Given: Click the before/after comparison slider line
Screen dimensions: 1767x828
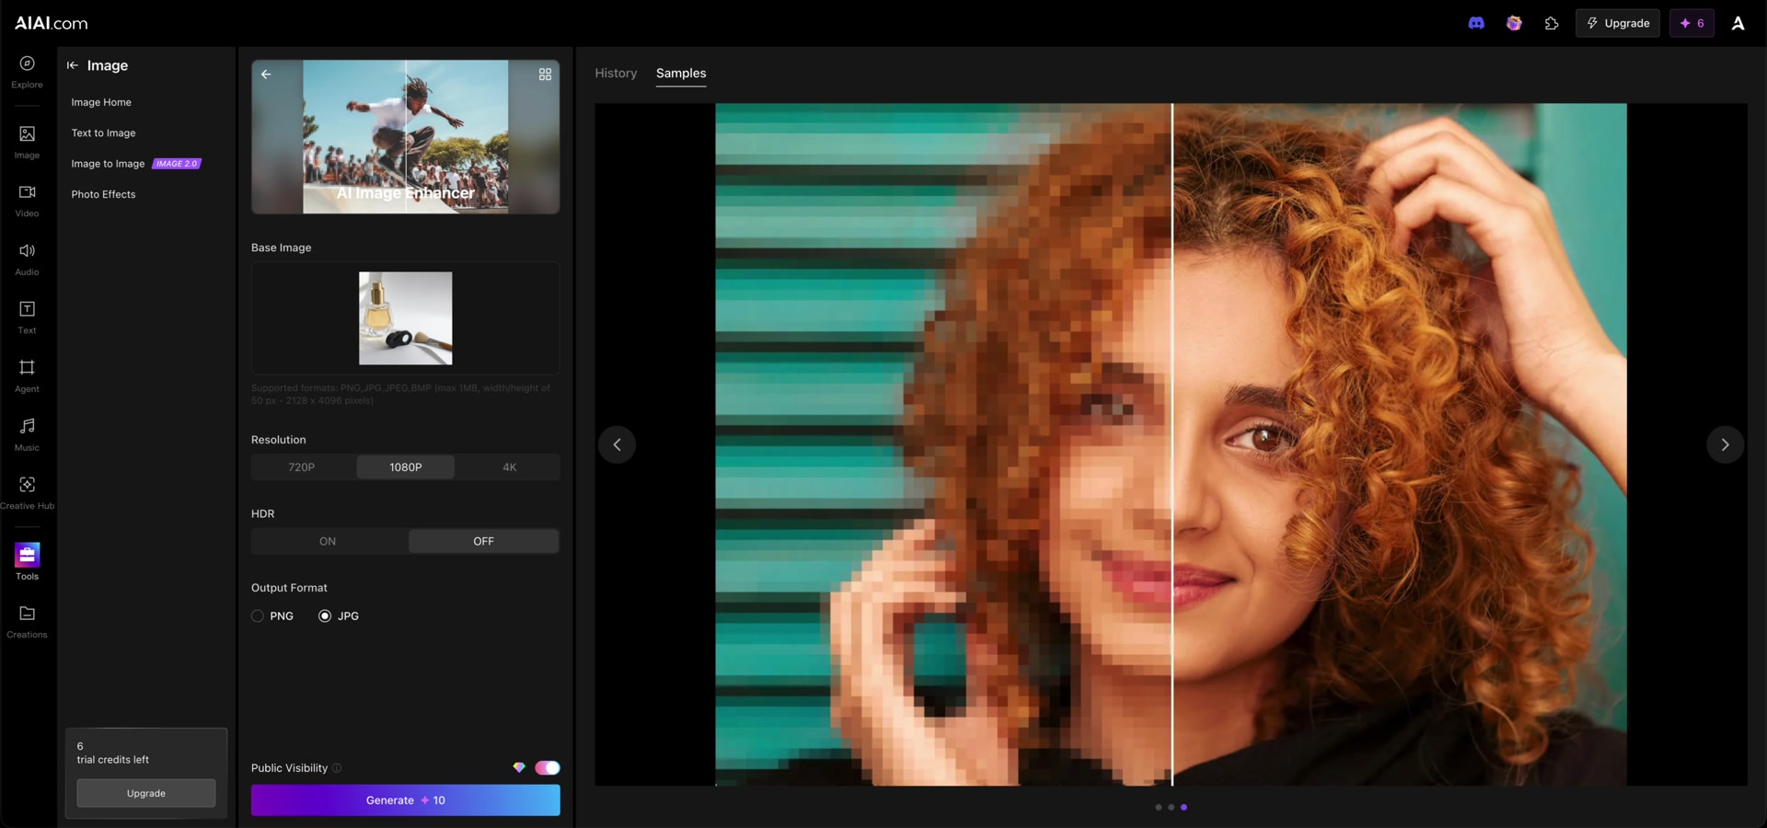Looking at the screenshot, I should pyautogui.click(x=1172, y=444).
